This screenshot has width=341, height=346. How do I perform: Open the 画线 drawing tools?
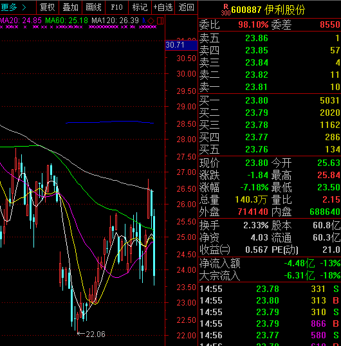[93, 7]
